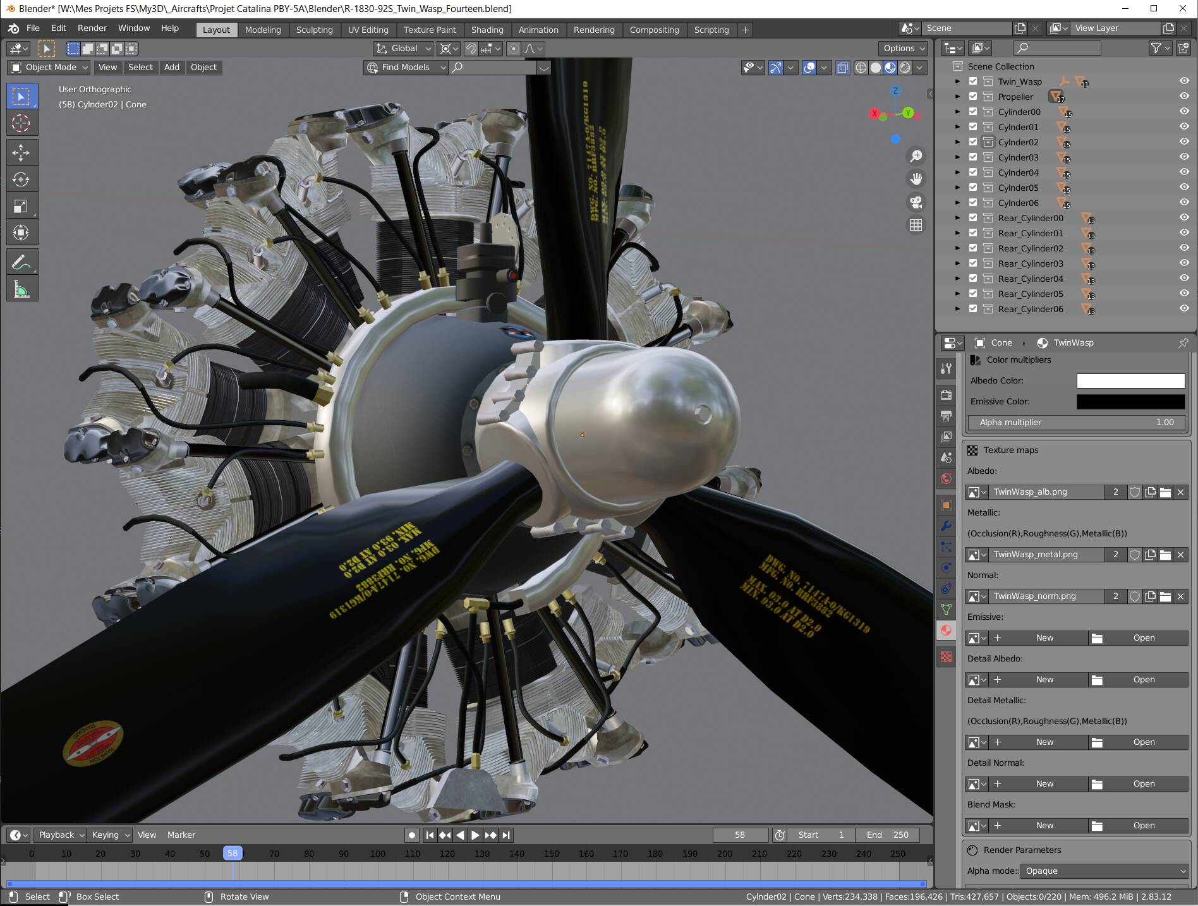The height and width of the screenshot is (906, 1198).
Task: Hide the Propeller collection with eye icon
Action: point(1183,97)
